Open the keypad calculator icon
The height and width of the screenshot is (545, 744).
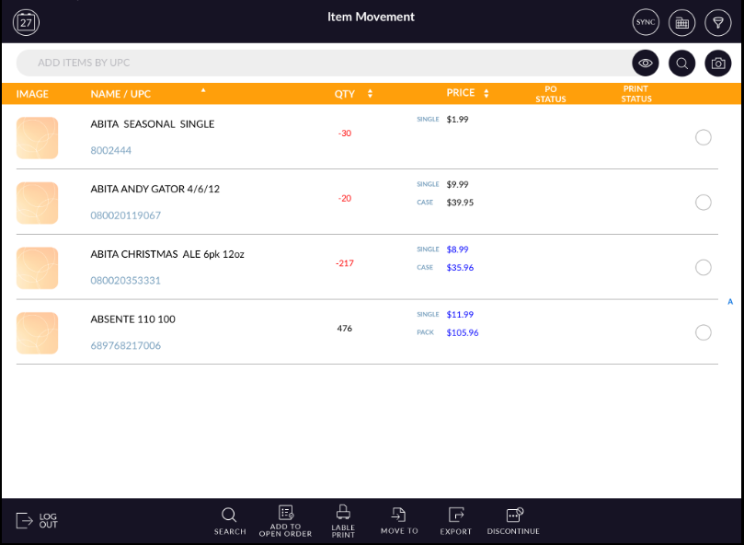681,22
